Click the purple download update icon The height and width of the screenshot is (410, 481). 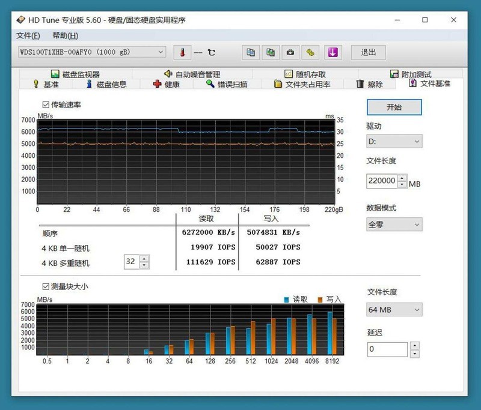click(x=331, y=52)
